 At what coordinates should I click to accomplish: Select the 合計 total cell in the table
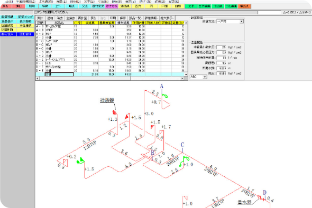coord(59,74)
